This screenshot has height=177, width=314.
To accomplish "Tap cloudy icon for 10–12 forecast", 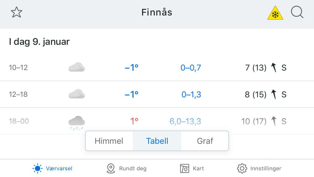I will click(77, 67).
